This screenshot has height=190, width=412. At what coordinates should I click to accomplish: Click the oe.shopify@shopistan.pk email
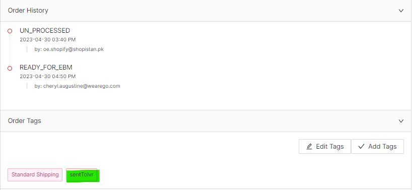point(74,49)
